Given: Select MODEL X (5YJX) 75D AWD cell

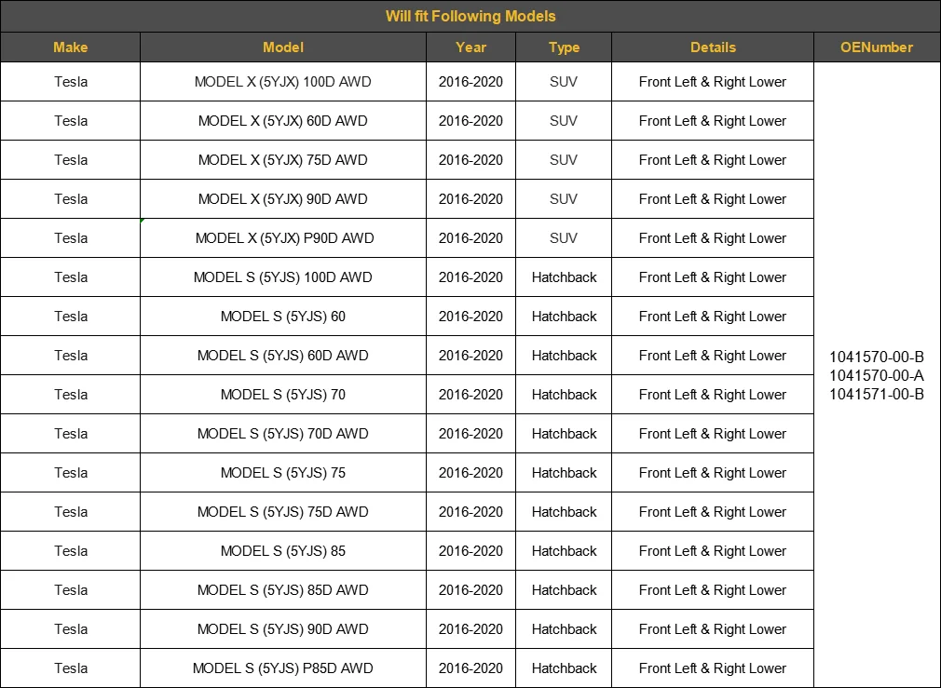Looking at the screenshot, I should pos(283,160).
